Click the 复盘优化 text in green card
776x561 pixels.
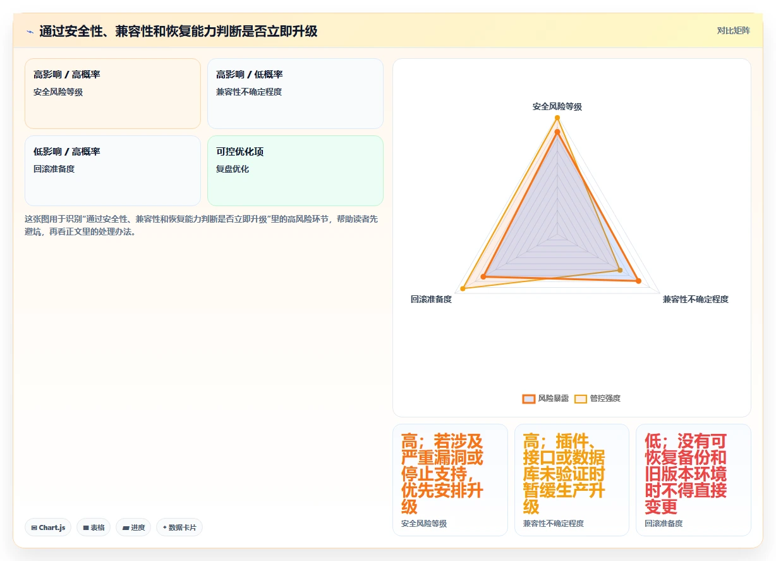[233, 169]
